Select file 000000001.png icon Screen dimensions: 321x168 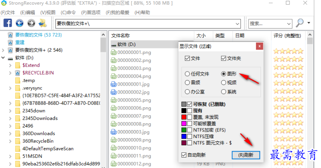tap(113, 53)
